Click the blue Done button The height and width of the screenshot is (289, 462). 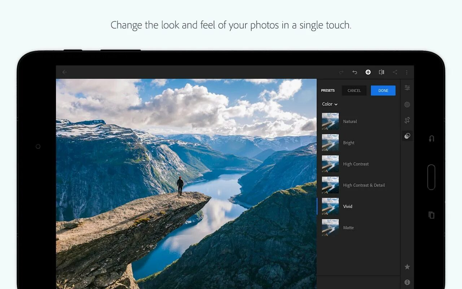pos(383,91)
